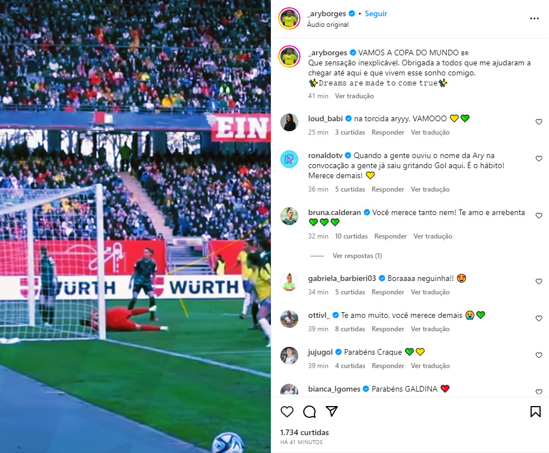This screenshot has height=453, width=549.
Task: Share the post via paper plane icon
Action: pyautogui.click(x=332, y=411)
